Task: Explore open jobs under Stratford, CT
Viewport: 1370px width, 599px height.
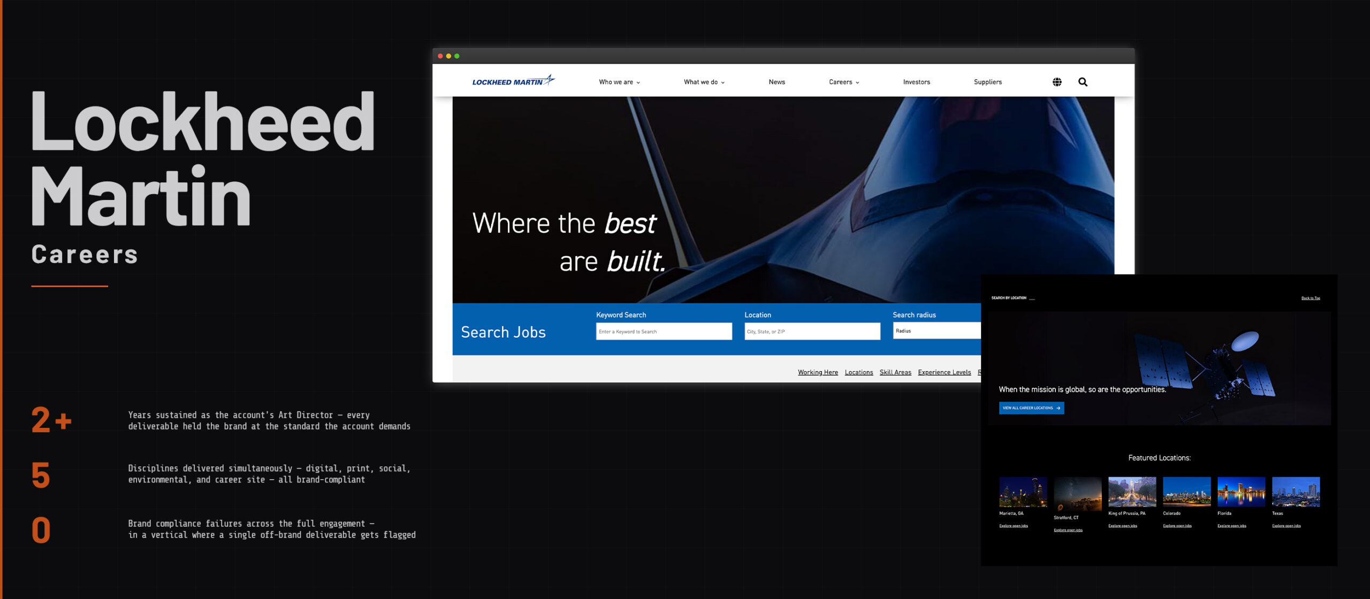Action: [1068, 530]
